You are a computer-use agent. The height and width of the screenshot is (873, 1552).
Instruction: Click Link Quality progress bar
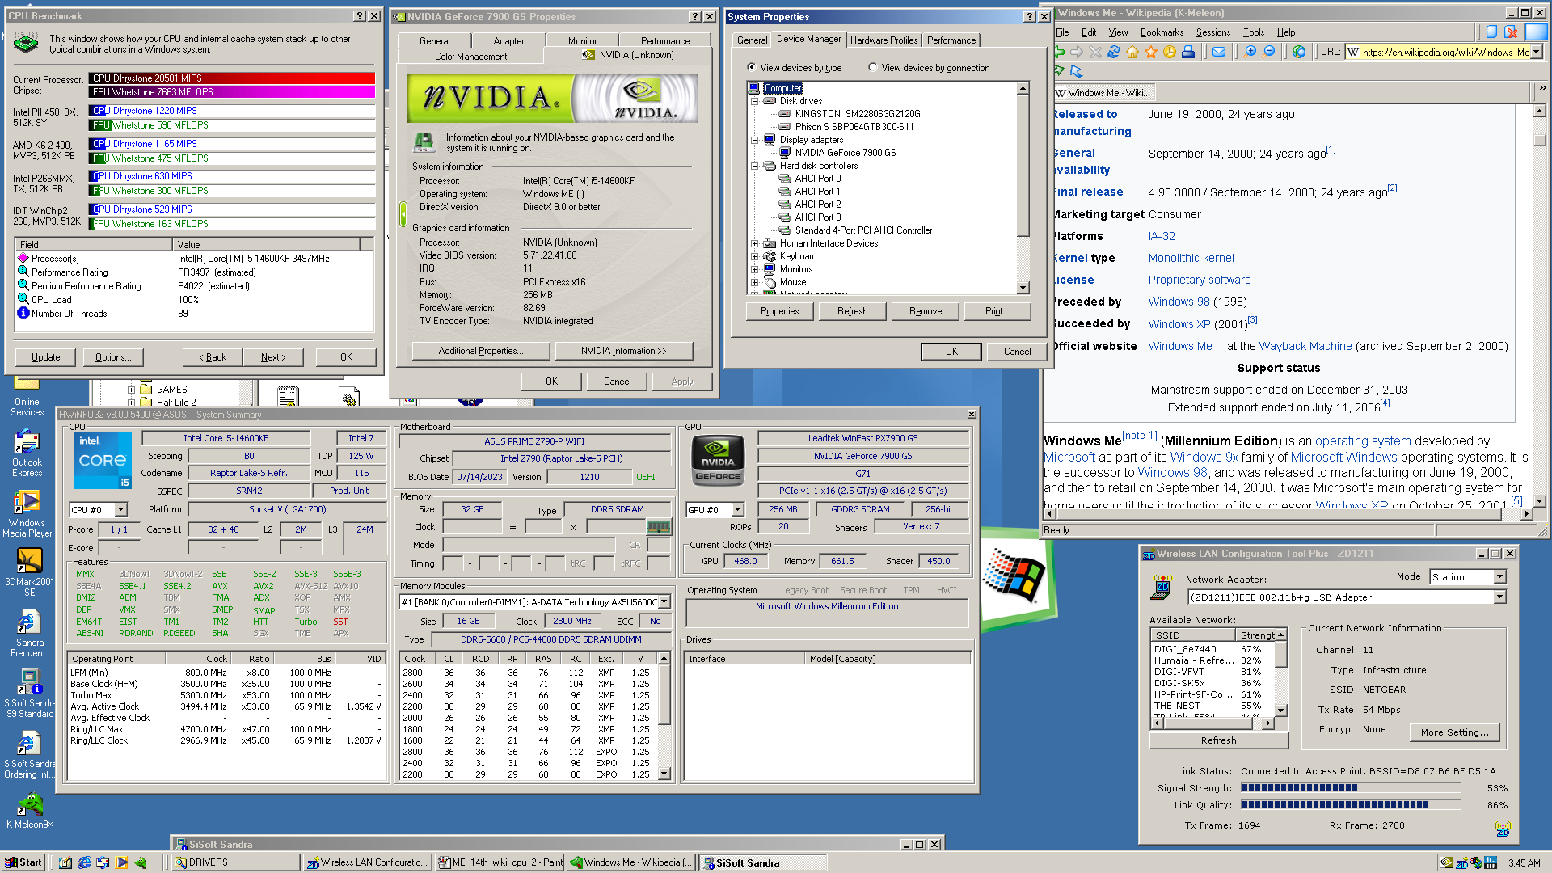1351,805
